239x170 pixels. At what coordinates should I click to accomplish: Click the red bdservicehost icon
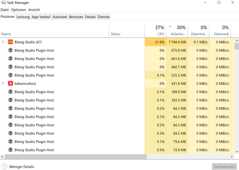tap(10, 83)
